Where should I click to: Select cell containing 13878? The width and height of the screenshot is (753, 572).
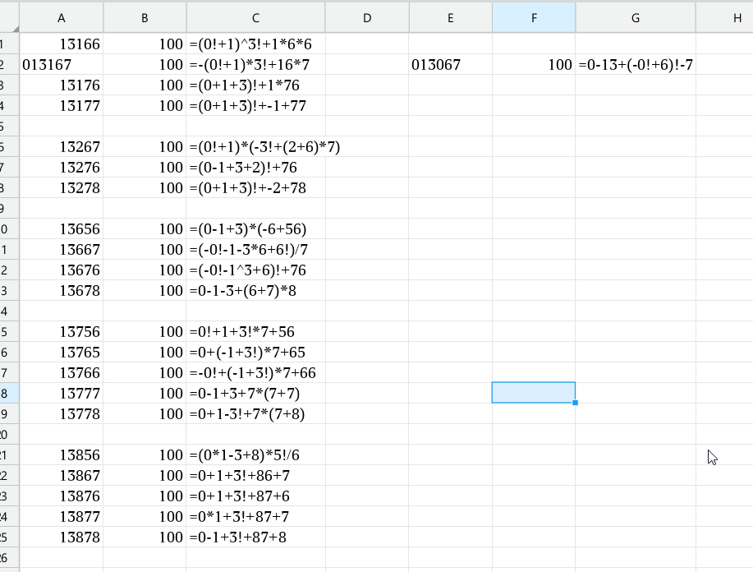[x=62, y=537]
